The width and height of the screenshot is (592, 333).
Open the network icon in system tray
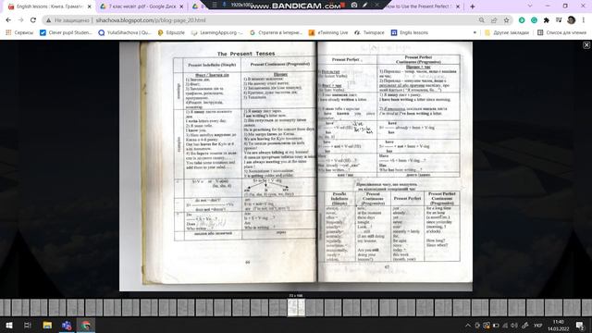click(x=505, y=325)
